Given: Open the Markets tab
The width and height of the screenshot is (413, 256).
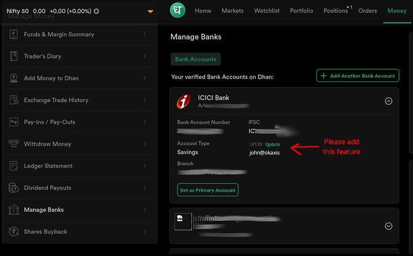Looking at the screenshot, I should tap(233, 11).
